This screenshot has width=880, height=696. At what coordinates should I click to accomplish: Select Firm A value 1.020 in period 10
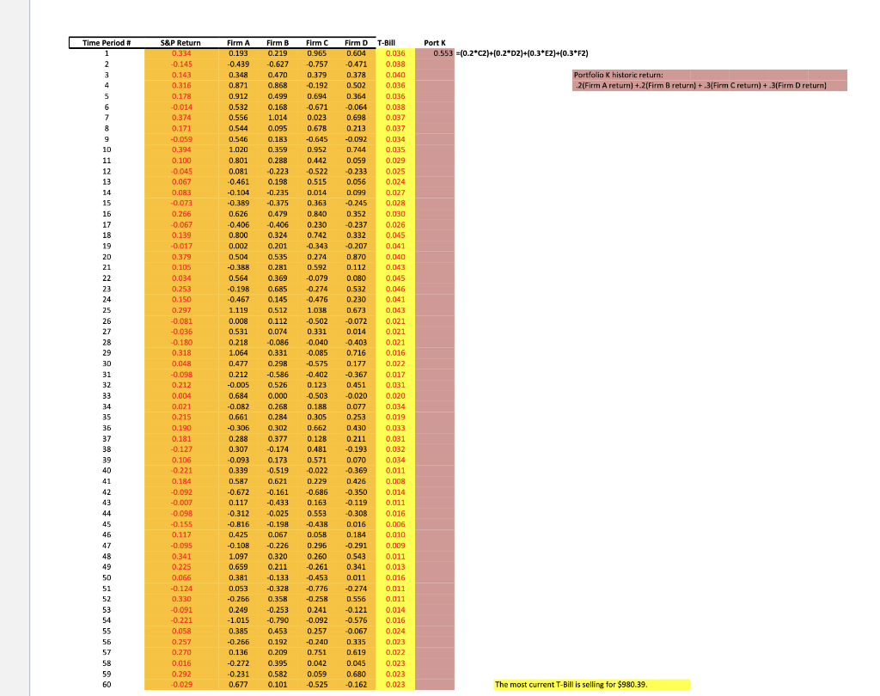238,150
